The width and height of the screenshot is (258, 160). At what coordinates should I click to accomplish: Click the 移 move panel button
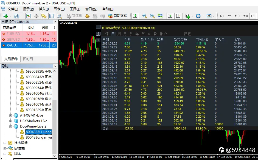tap(98, 34)
